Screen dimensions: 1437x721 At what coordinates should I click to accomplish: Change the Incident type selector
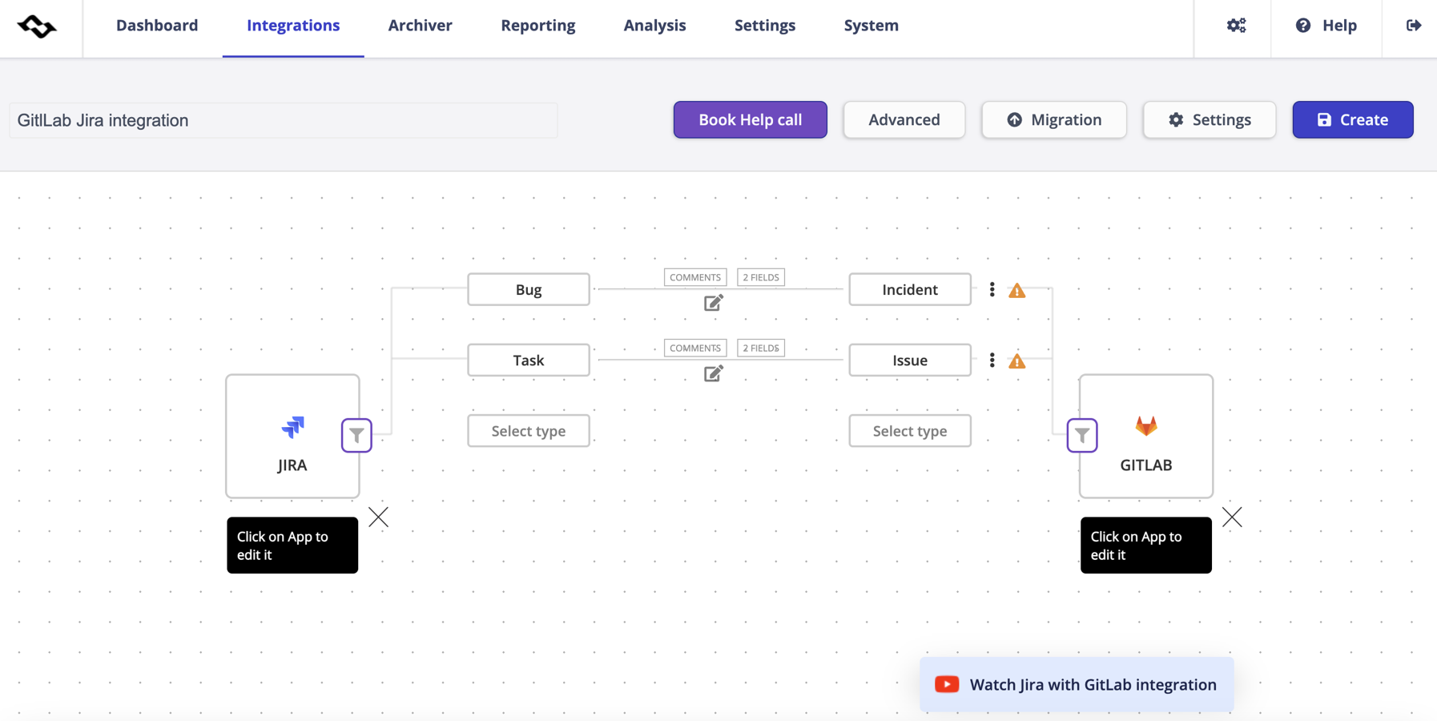click(910, 289)
